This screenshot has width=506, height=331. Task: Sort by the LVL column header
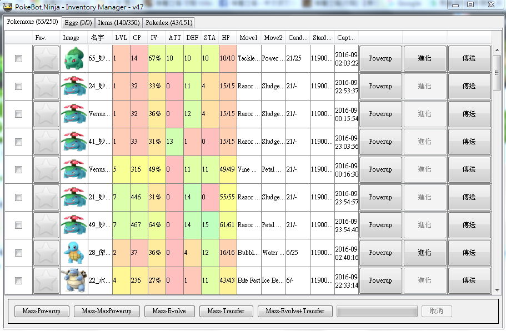coord(121,38)
